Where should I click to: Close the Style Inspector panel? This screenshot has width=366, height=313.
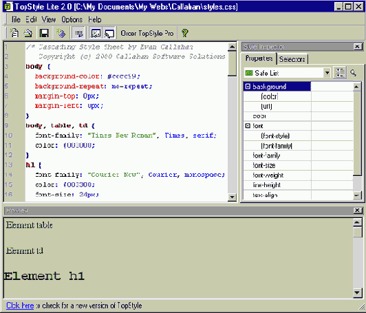tap(357, 47)
